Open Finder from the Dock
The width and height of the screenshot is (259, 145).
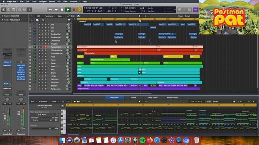[x=62, y=140]
